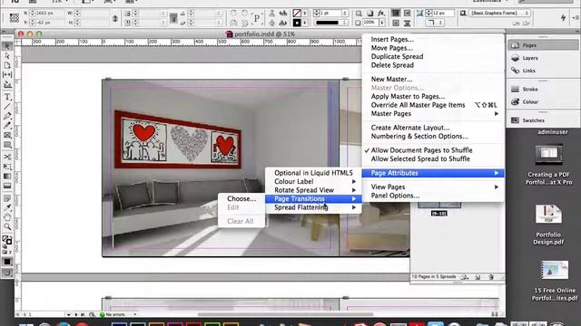This screenshot has height=326, width=581.
Task: Open Portfolio Design.pdf desktop file
Action: tap(548, 225)
